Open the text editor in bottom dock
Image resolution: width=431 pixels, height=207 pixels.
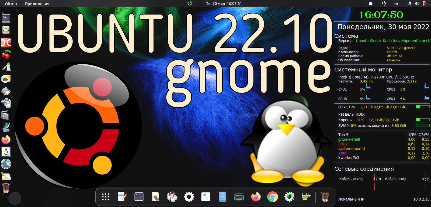(122, 197)
